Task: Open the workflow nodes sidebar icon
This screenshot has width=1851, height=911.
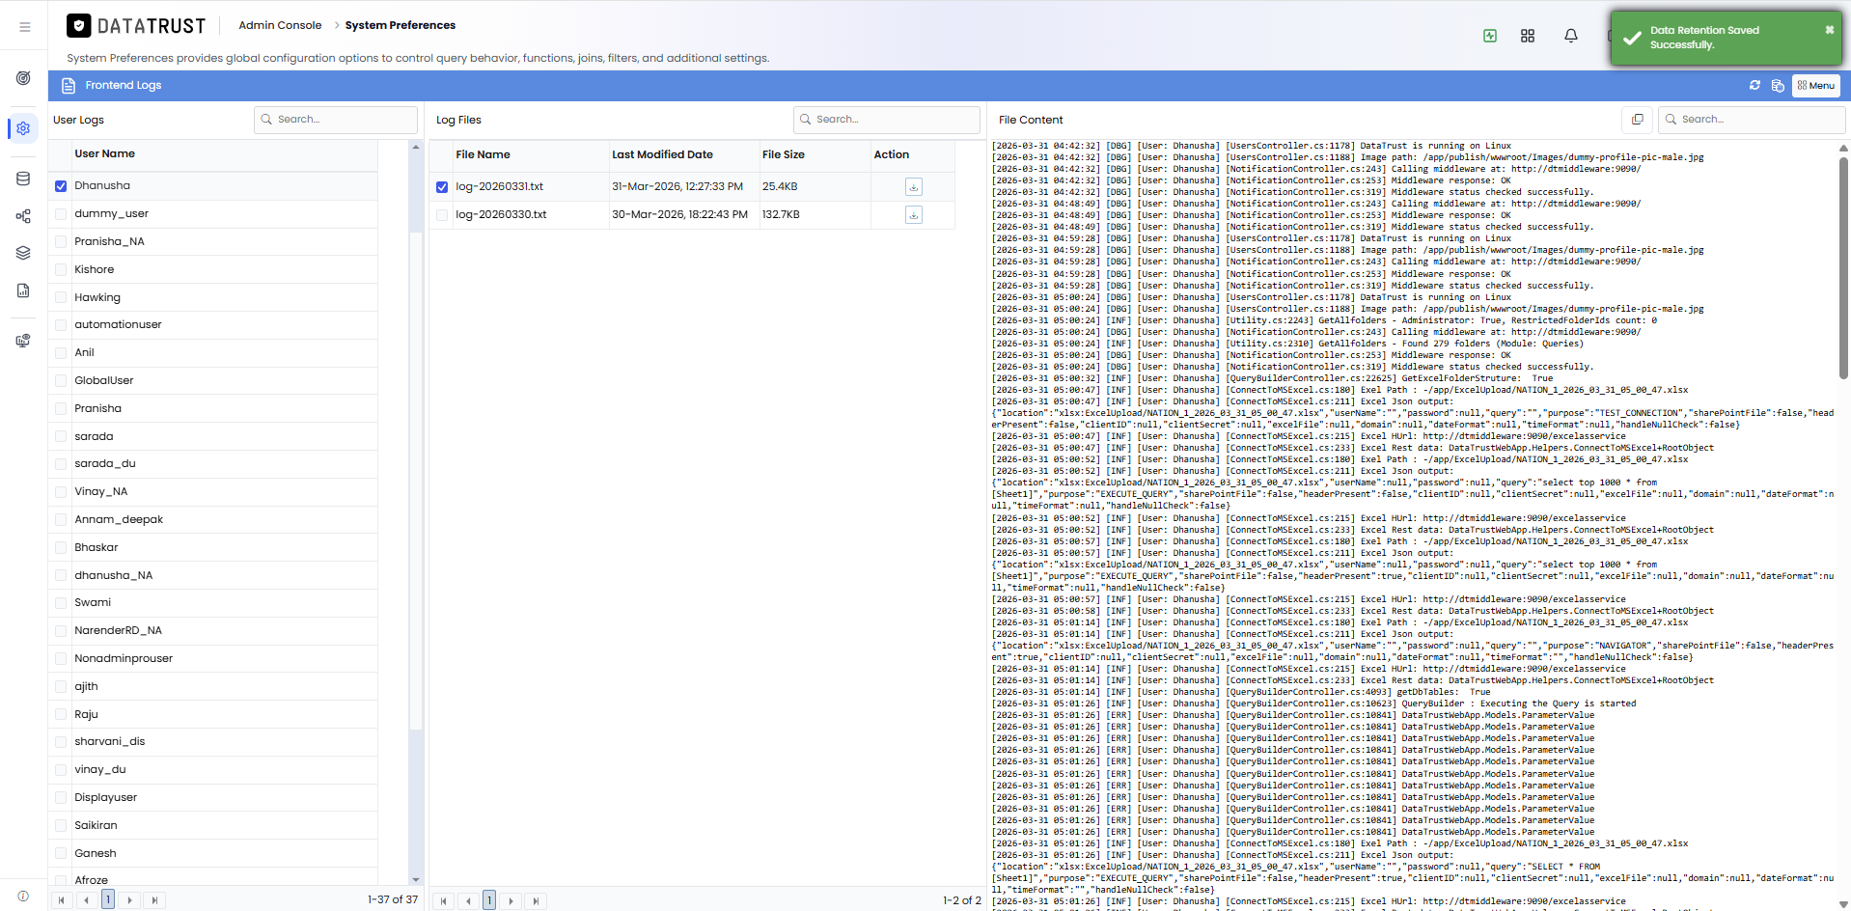Action: click(23, 216)
